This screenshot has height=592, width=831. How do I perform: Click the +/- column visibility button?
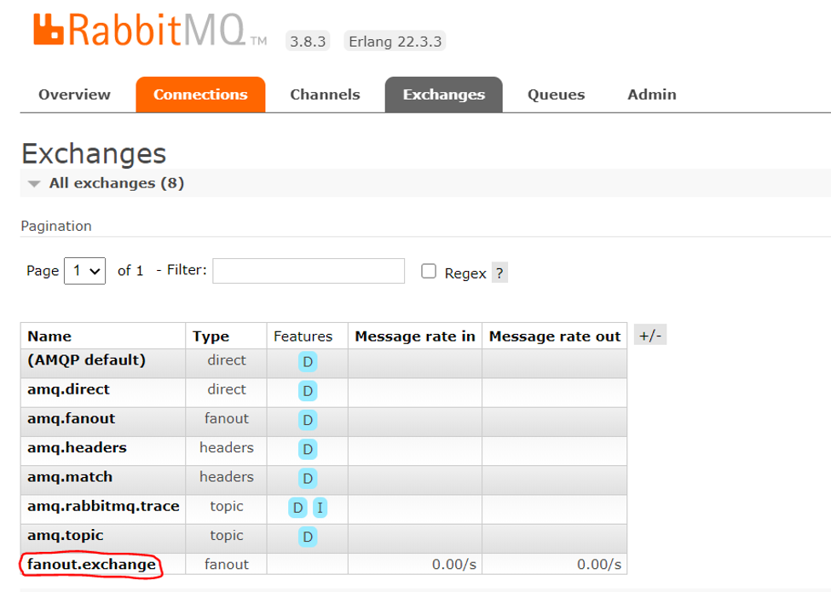coord(649,334)
